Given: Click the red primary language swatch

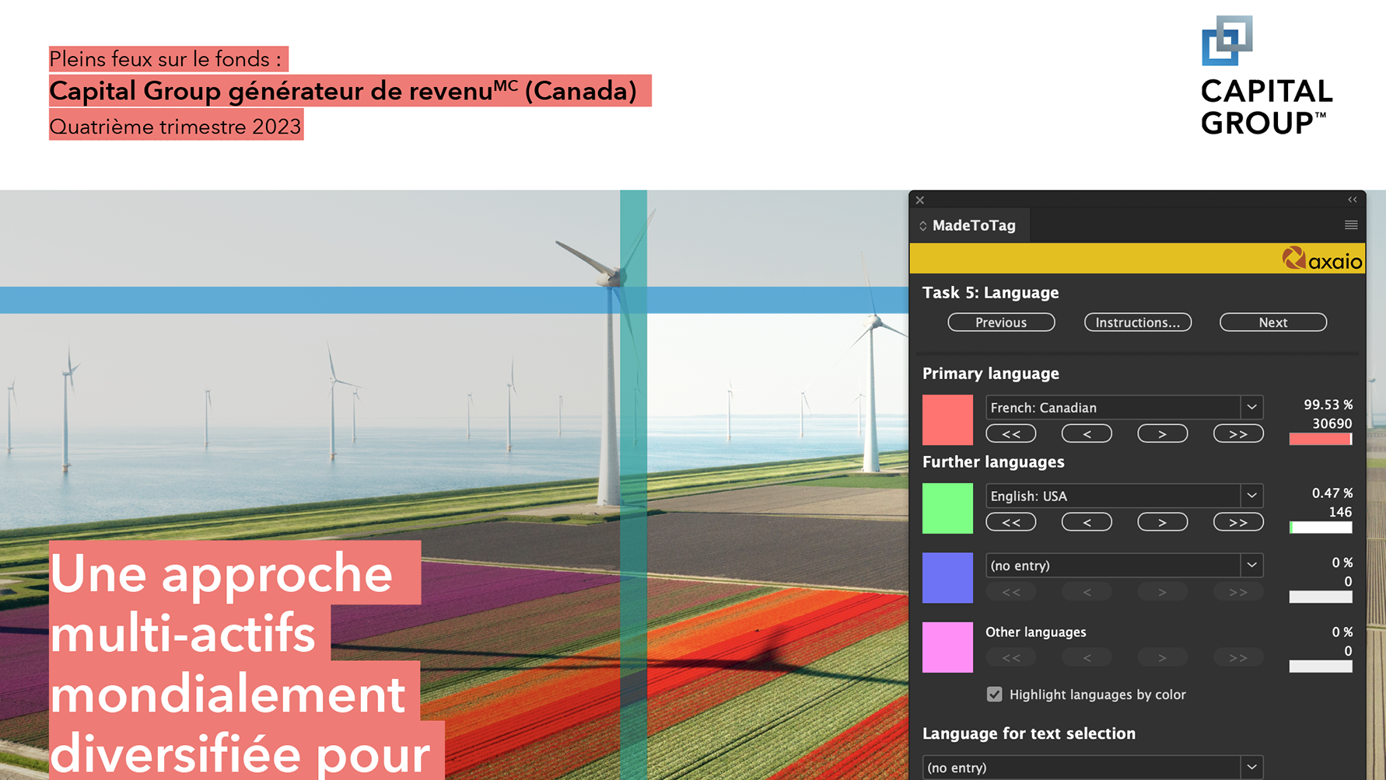Looking at the screenshot, I should coord(947,420).
